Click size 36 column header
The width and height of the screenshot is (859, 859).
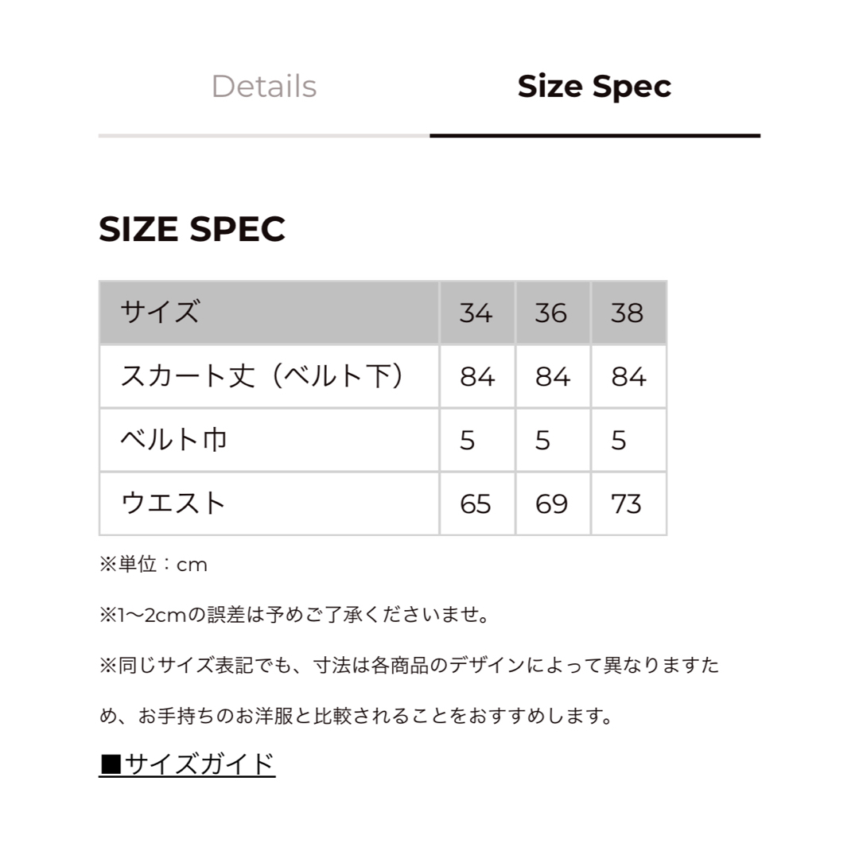(x=553, y=313)
